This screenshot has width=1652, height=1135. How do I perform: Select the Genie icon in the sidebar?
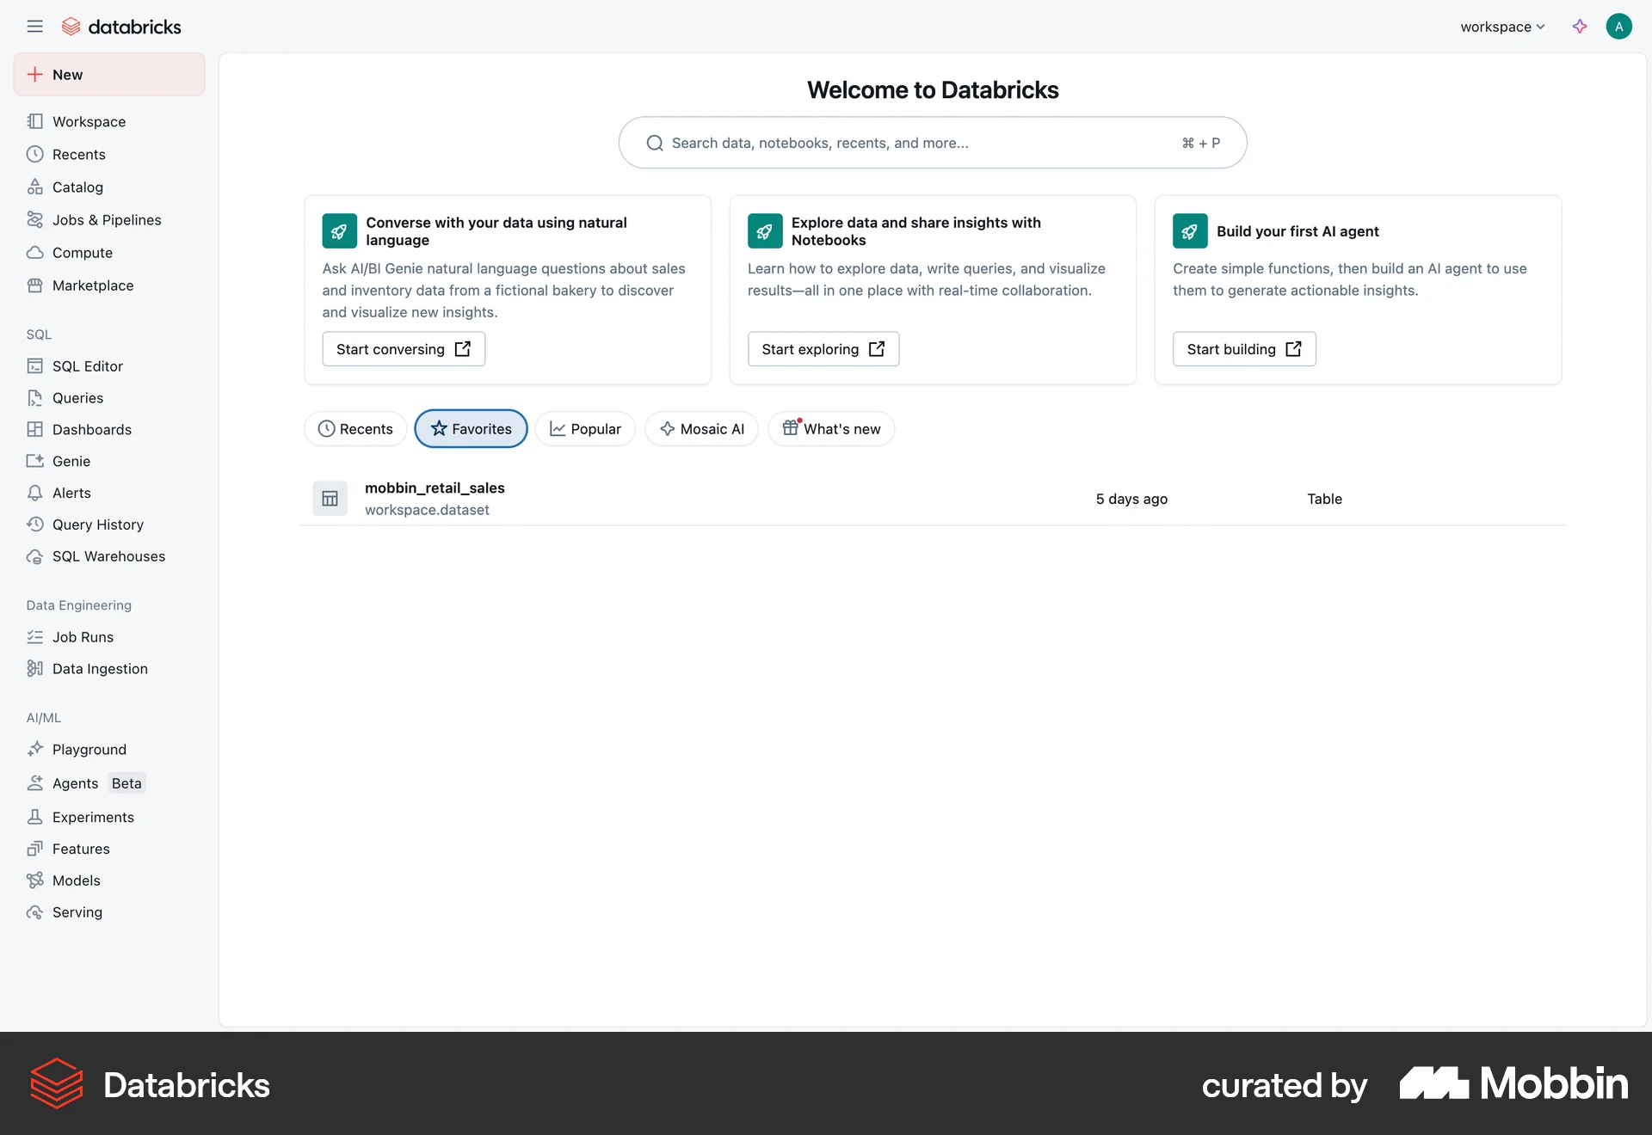pos(71,461)
